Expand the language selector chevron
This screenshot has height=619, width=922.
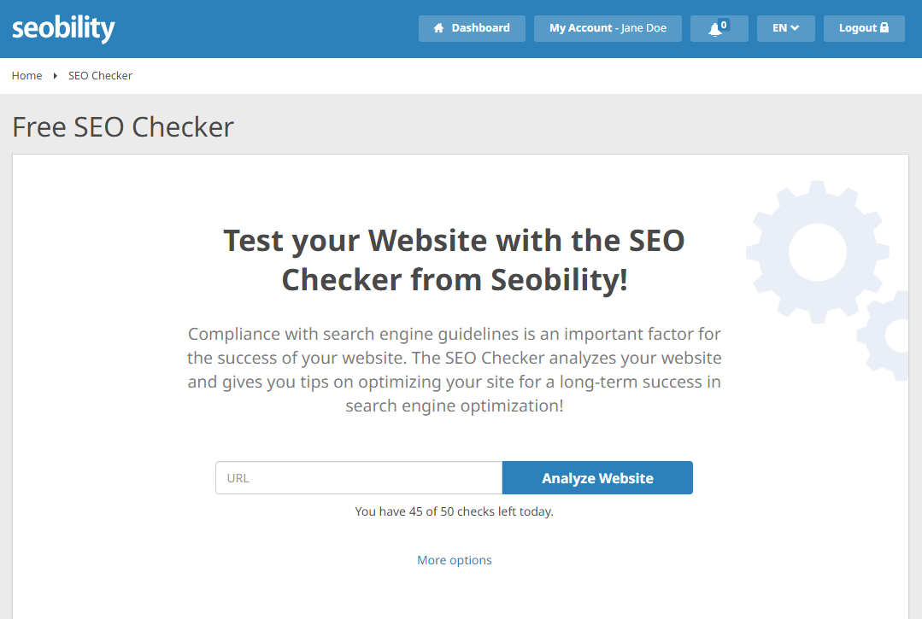click(796, 27)
